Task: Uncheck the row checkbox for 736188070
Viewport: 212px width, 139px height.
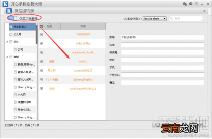Action: point(41,34)
